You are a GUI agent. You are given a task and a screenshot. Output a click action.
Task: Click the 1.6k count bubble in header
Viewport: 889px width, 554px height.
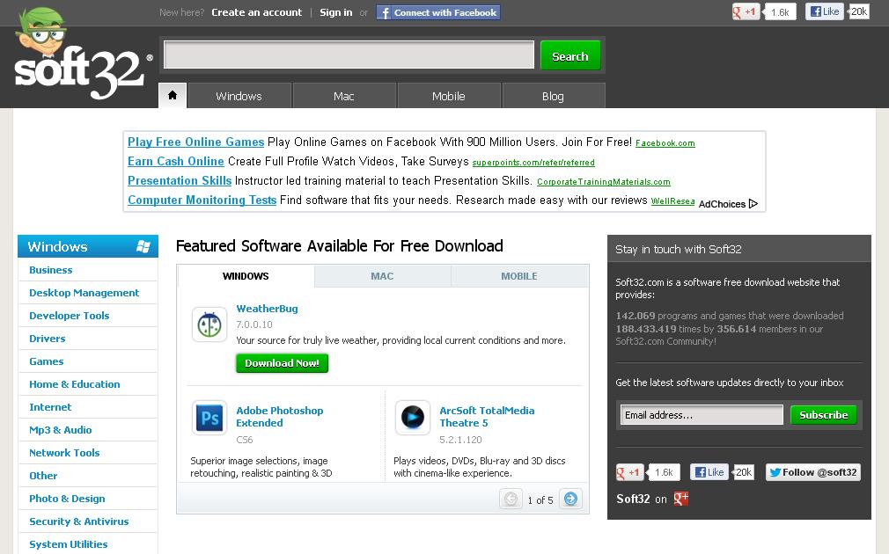780,12
